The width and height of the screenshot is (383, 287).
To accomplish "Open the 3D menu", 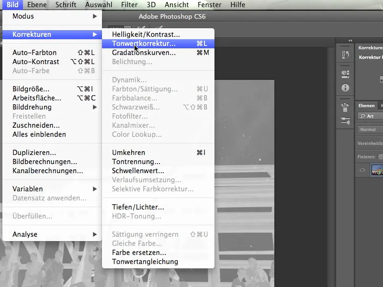I will 151,5.
